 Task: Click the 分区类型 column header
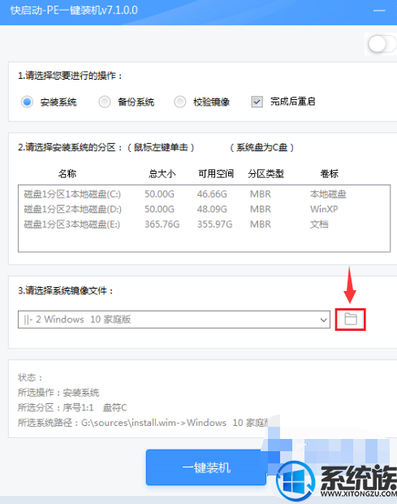tap(265, 174)
